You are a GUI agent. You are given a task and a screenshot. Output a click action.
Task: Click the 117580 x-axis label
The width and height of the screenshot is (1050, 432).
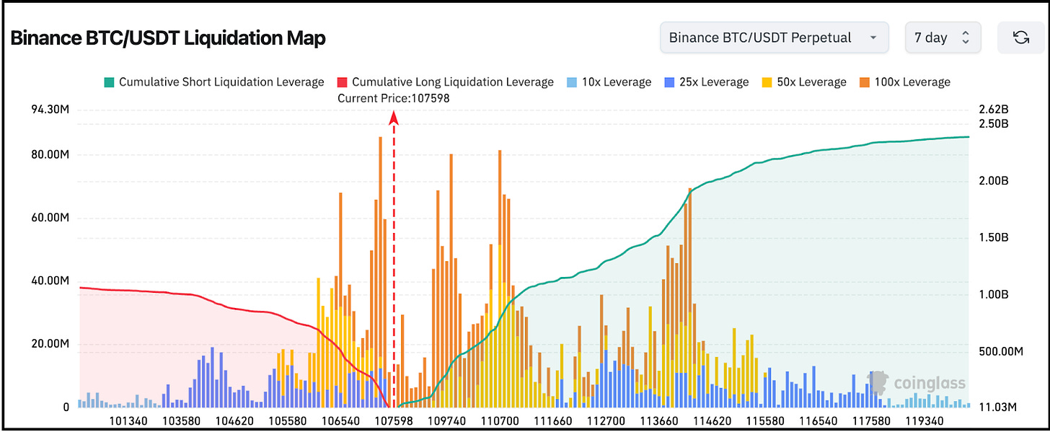(873, 420)
